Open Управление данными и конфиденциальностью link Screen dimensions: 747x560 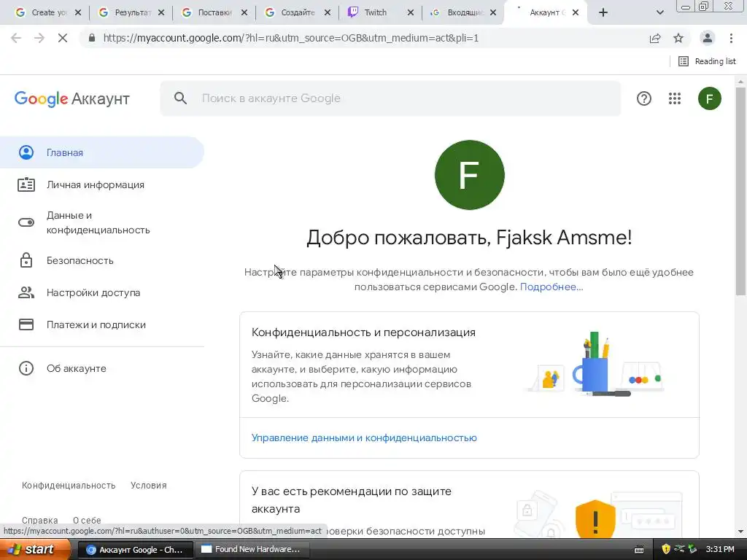(364, 437)
